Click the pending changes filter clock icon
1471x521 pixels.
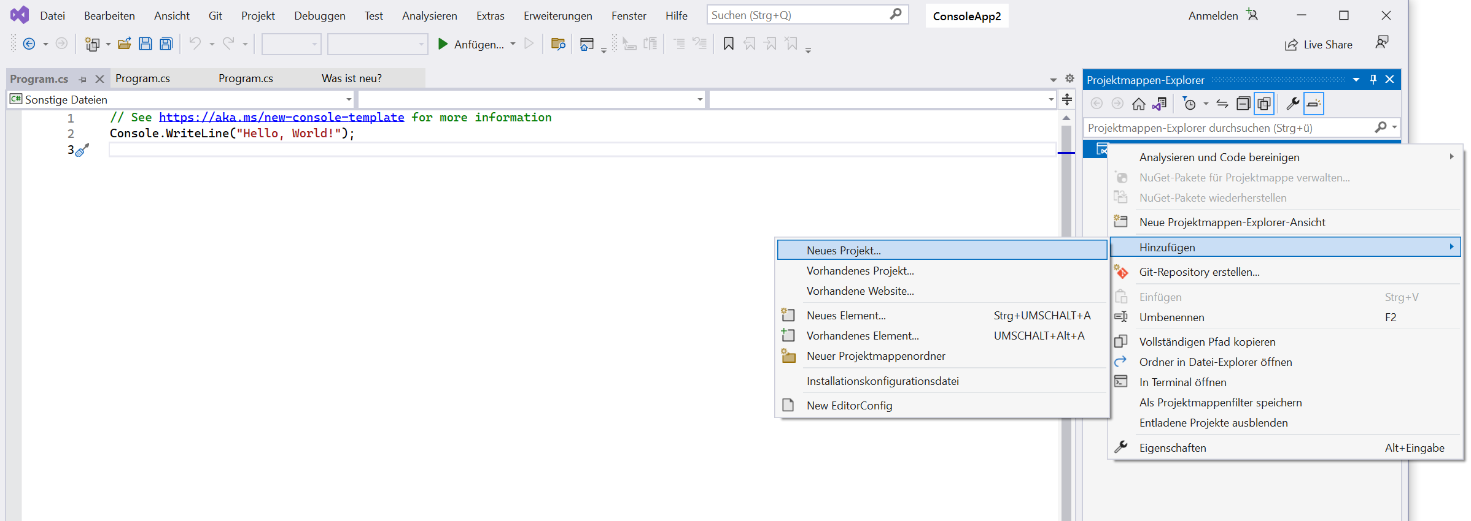[x=1189, y=104]
